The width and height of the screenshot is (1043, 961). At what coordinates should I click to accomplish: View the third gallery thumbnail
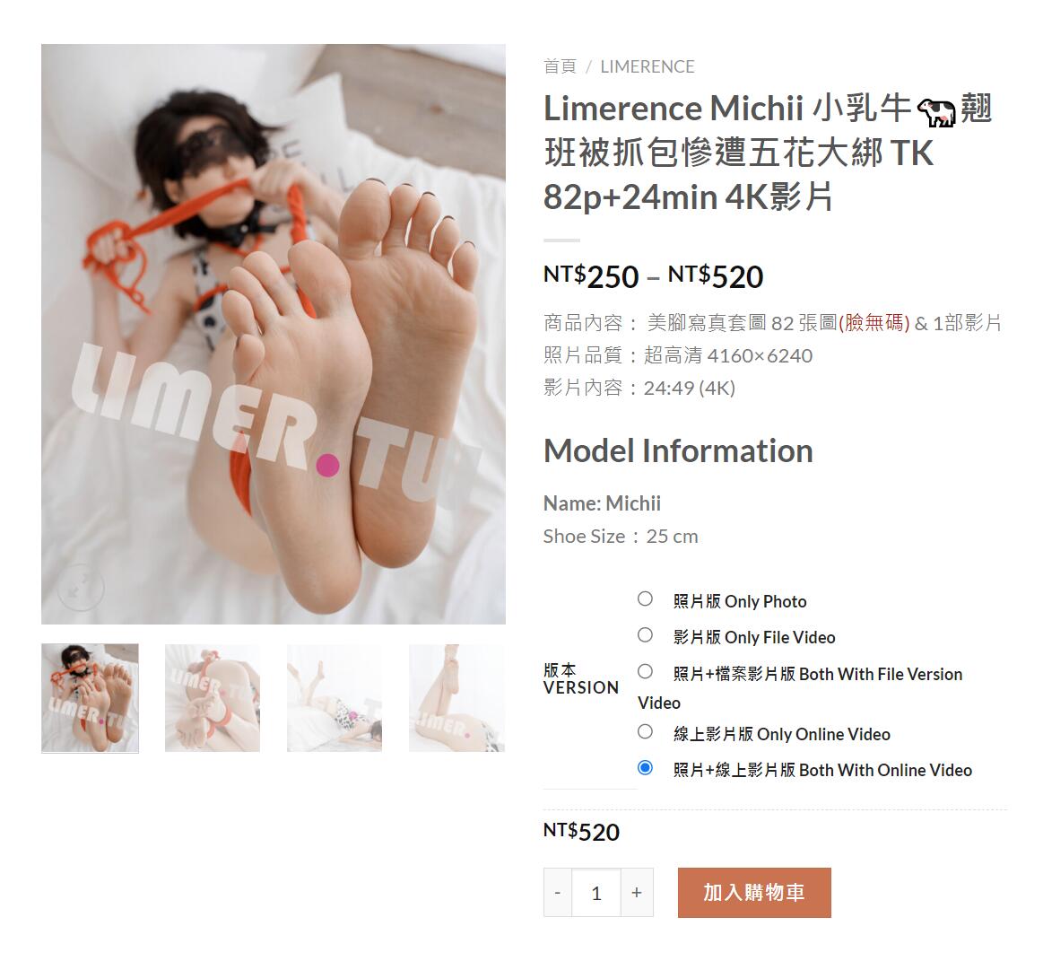pos(335,698)
